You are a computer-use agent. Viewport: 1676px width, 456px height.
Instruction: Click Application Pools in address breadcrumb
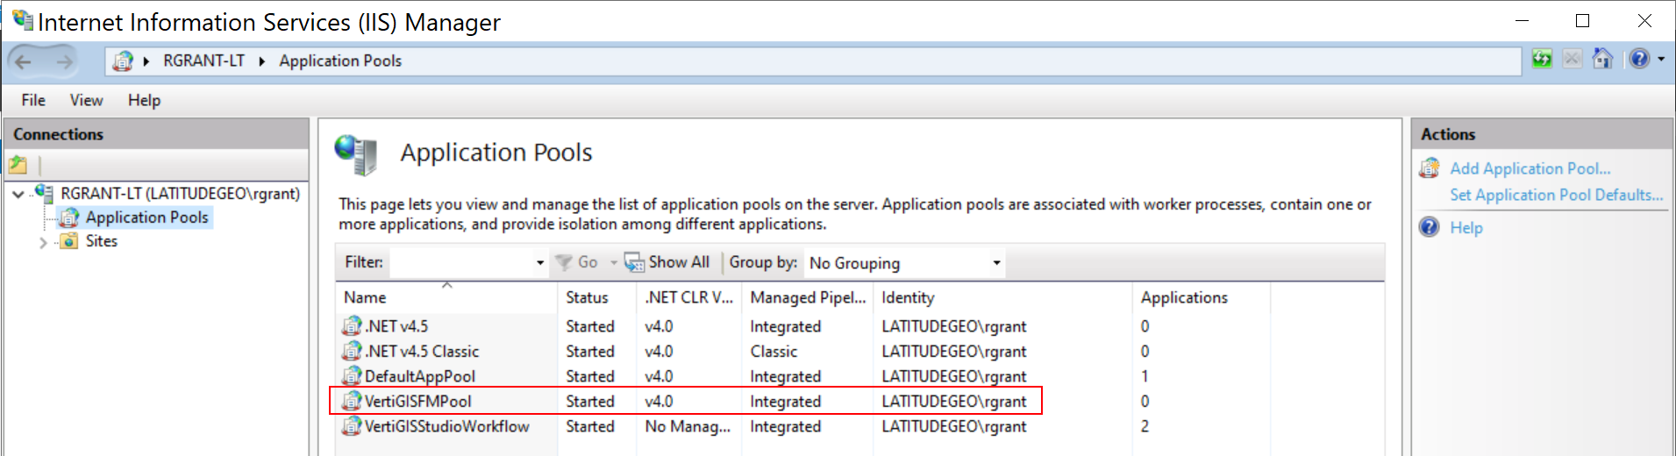tap(340, 61)
